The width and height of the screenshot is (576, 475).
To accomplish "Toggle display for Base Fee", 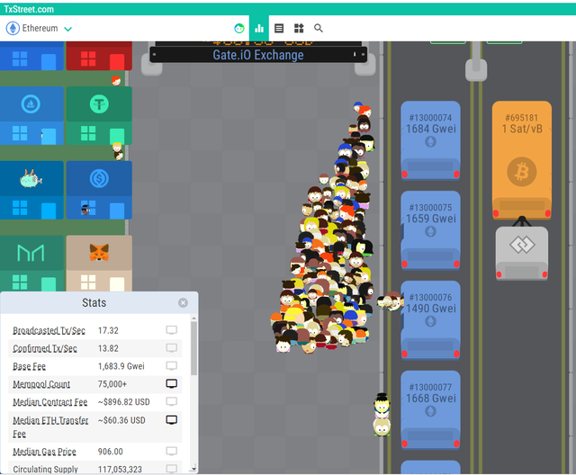I will coord(172,365).
